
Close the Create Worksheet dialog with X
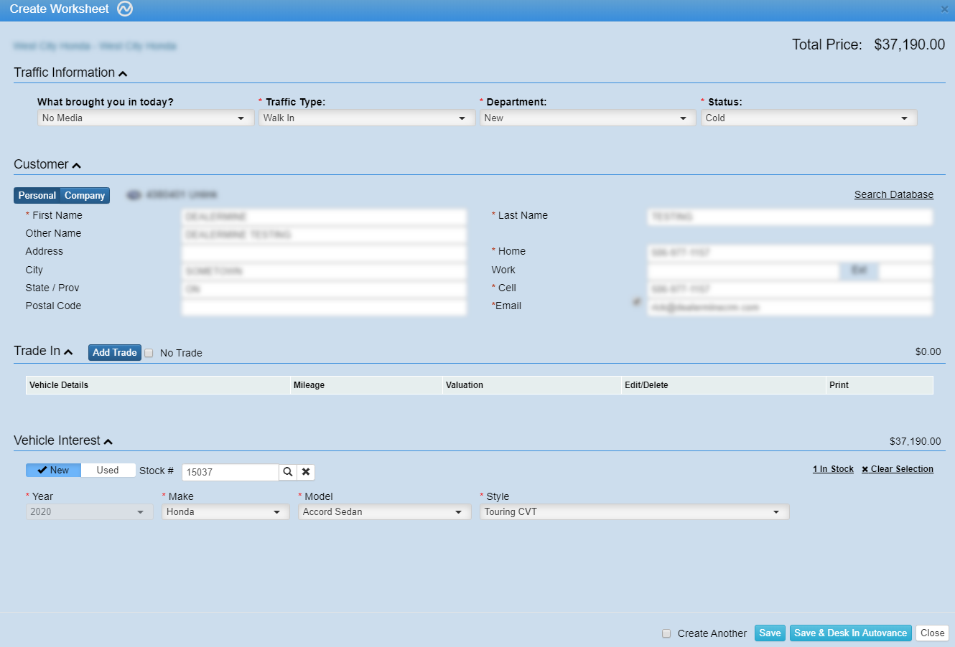pos(944,9)
